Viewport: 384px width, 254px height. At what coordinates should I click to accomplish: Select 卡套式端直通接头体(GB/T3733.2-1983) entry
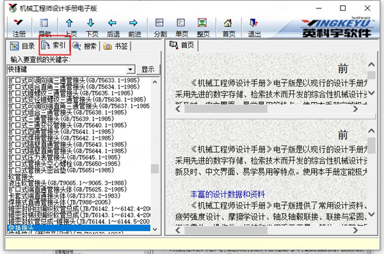tap(65, 196)
